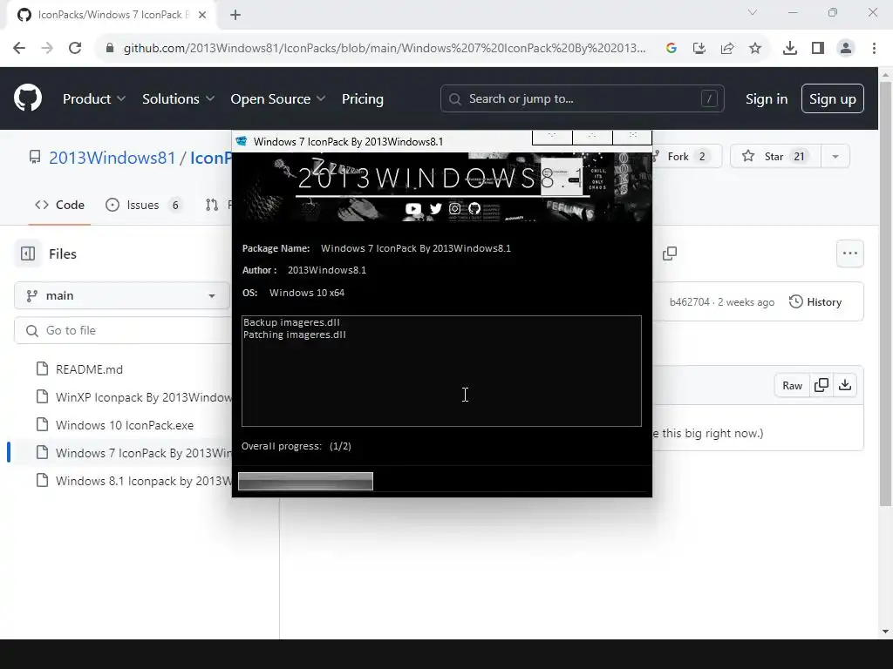
Task: Click the installer overall progress bar
Action: pos(305,481)
